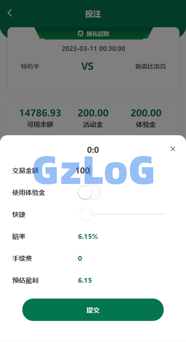Close the betting popup with X
186x342 pixels.
point(173,149)
